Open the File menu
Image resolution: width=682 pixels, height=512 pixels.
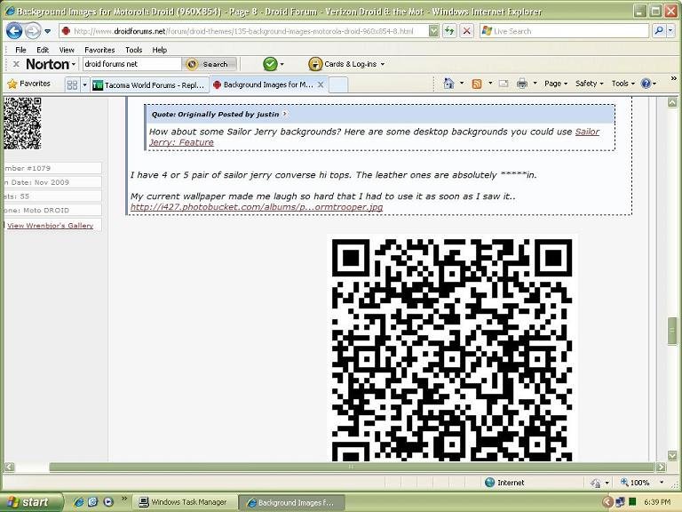(20, 50)
